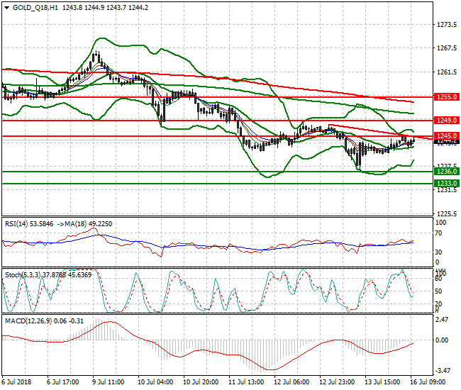Select the 11 Jul 13:00 time axis label
This screenshot has width=461, height=390.
click(x=246, y=382)
